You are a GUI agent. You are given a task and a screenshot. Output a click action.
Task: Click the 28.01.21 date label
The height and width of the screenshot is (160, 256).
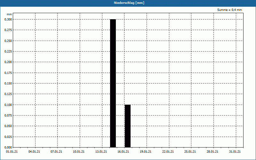(212, 152)
